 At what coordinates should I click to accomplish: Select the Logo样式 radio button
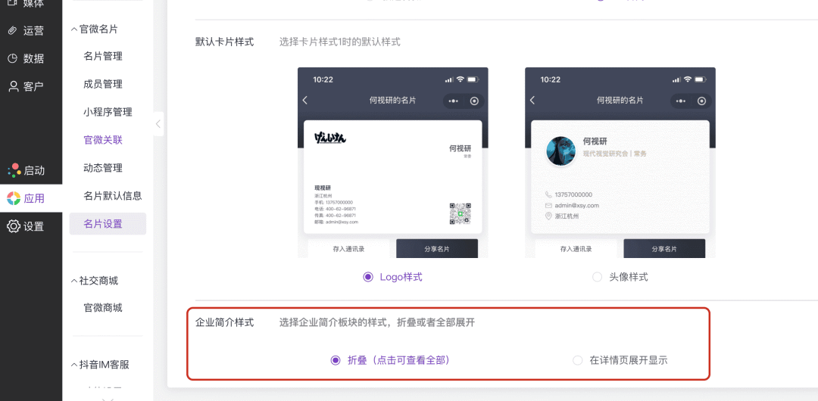[368, 277]
